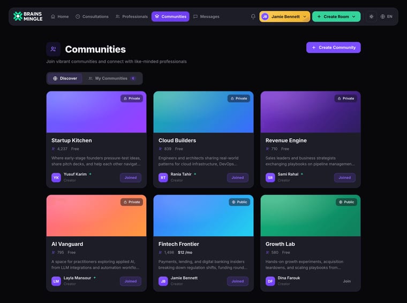
Task: Open Growth Lab cover image
Action: [x=311, y=215]
